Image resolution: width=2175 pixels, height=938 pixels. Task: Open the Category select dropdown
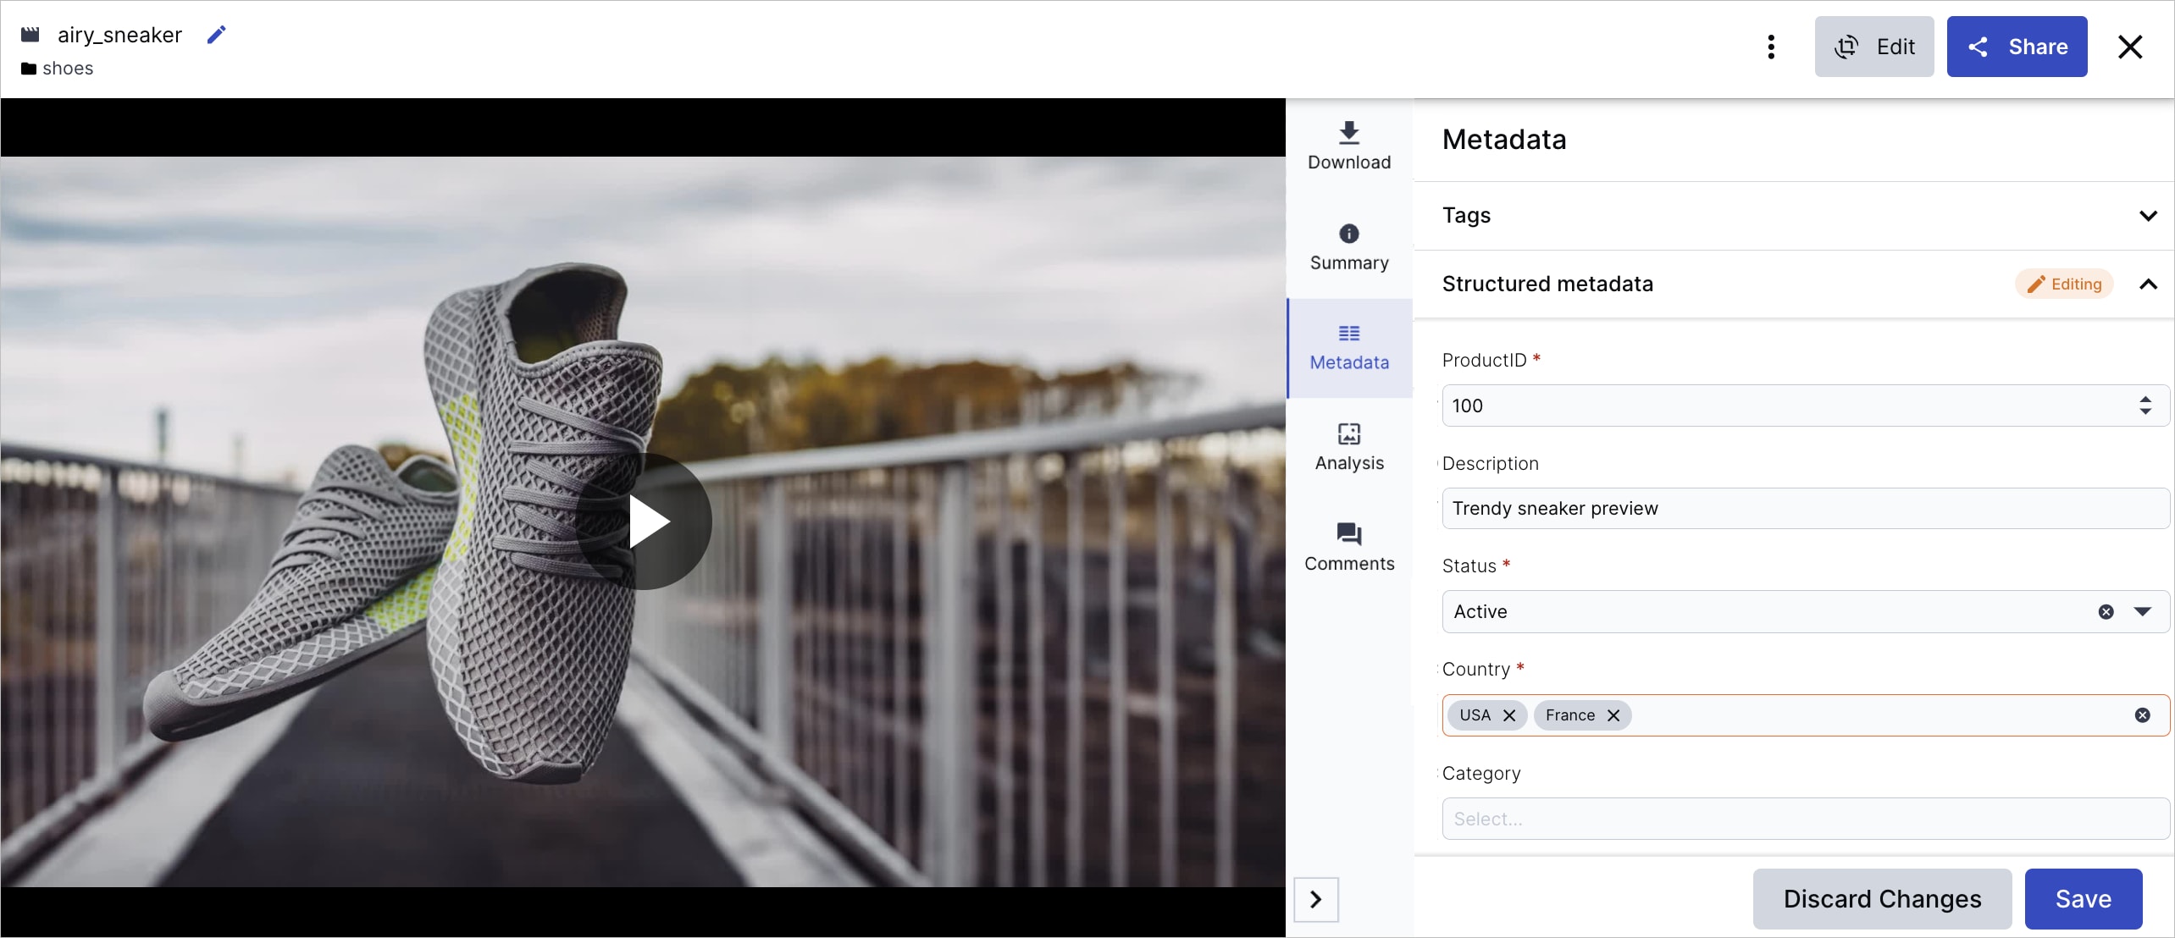(1804, 819)
